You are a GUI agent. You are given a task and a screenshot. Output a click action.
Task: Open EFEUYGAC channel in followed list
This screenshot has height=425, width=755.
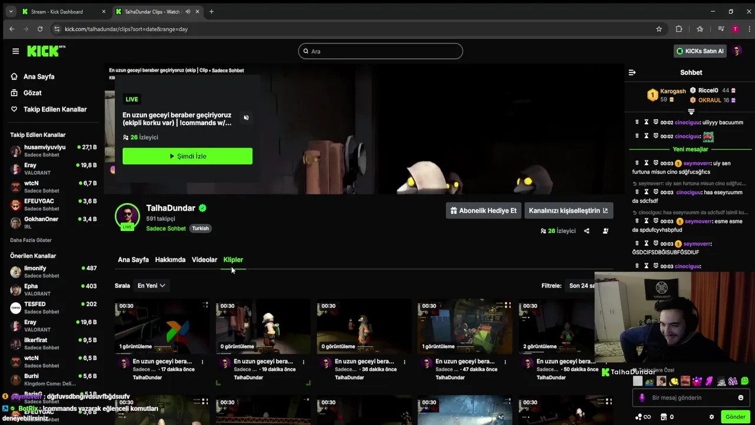(x=53, y=205)
